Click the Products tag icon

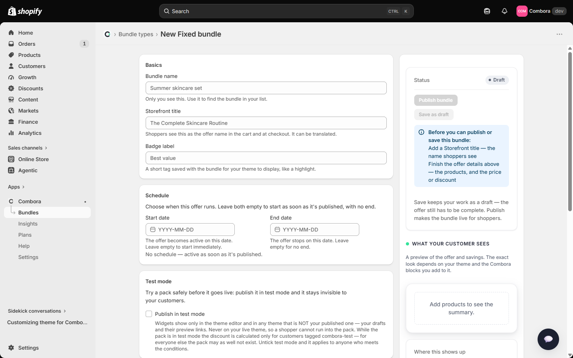coord(11,55)
